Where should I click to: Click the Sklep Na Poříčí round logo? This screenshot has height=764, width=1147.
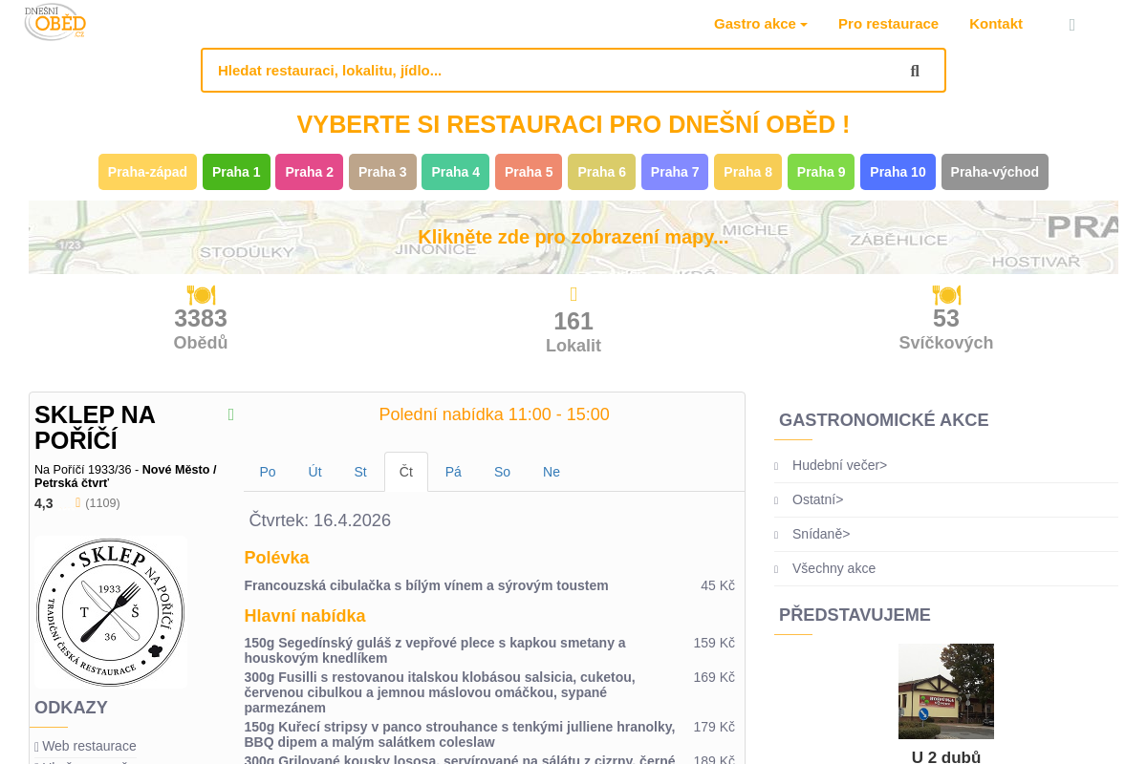point(111,612)
